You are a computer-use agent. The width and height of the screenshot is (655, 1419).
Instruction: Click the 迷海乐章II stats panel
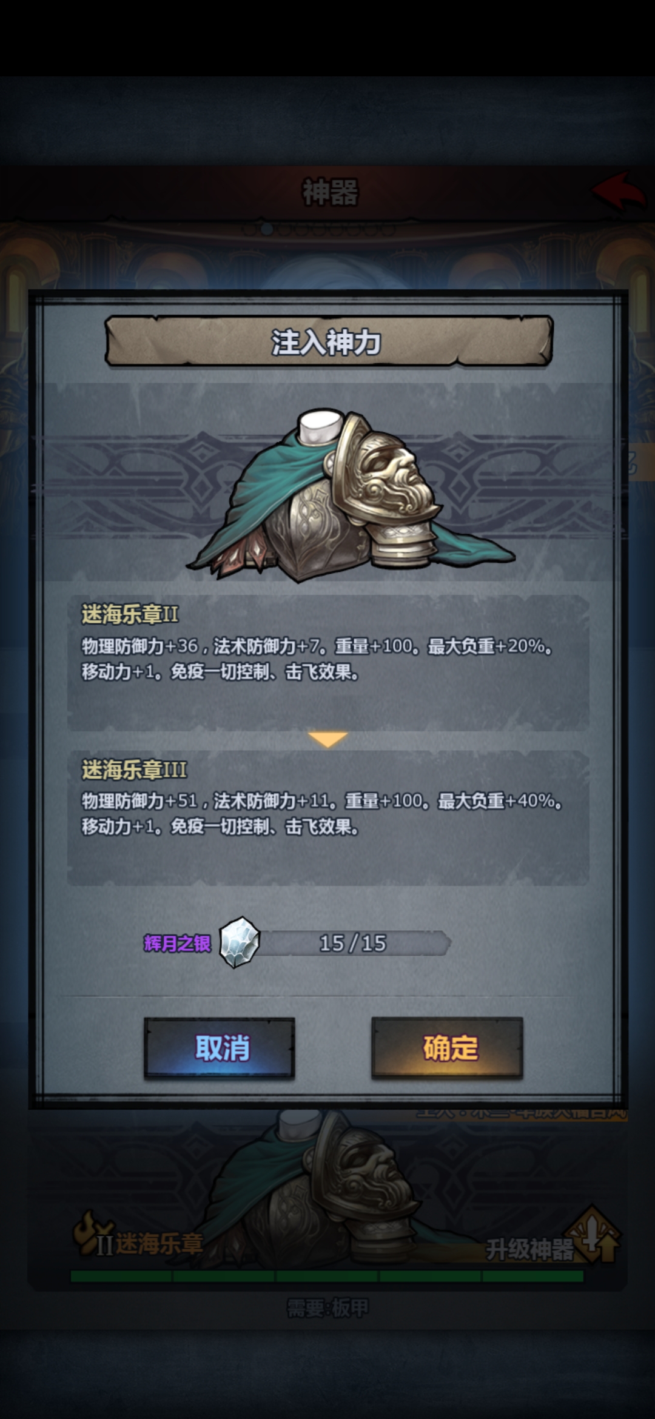tap(327, 662)
